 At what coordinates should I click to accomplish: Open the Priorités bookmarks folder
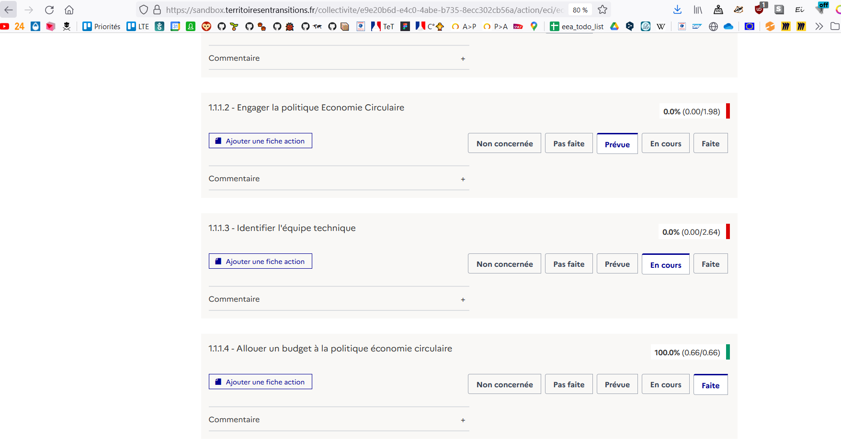(x=101, y=27)
